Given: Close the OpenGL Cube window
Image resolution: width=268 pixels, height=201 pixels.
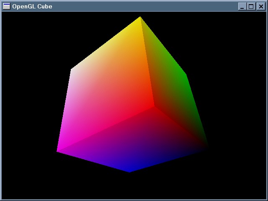Looking at the screenshot, I should (260, 6).
